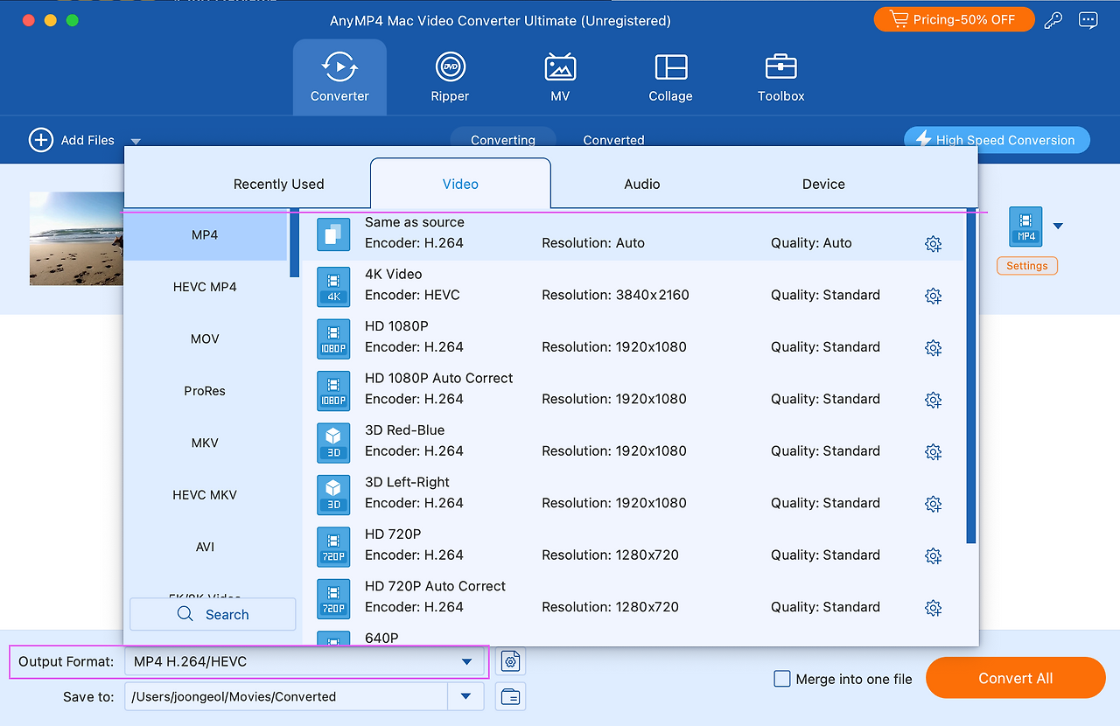Open settings gear for 4K Video
Image resolution: width=1120 pixels, height=726 pixels.
pos(934,297)
